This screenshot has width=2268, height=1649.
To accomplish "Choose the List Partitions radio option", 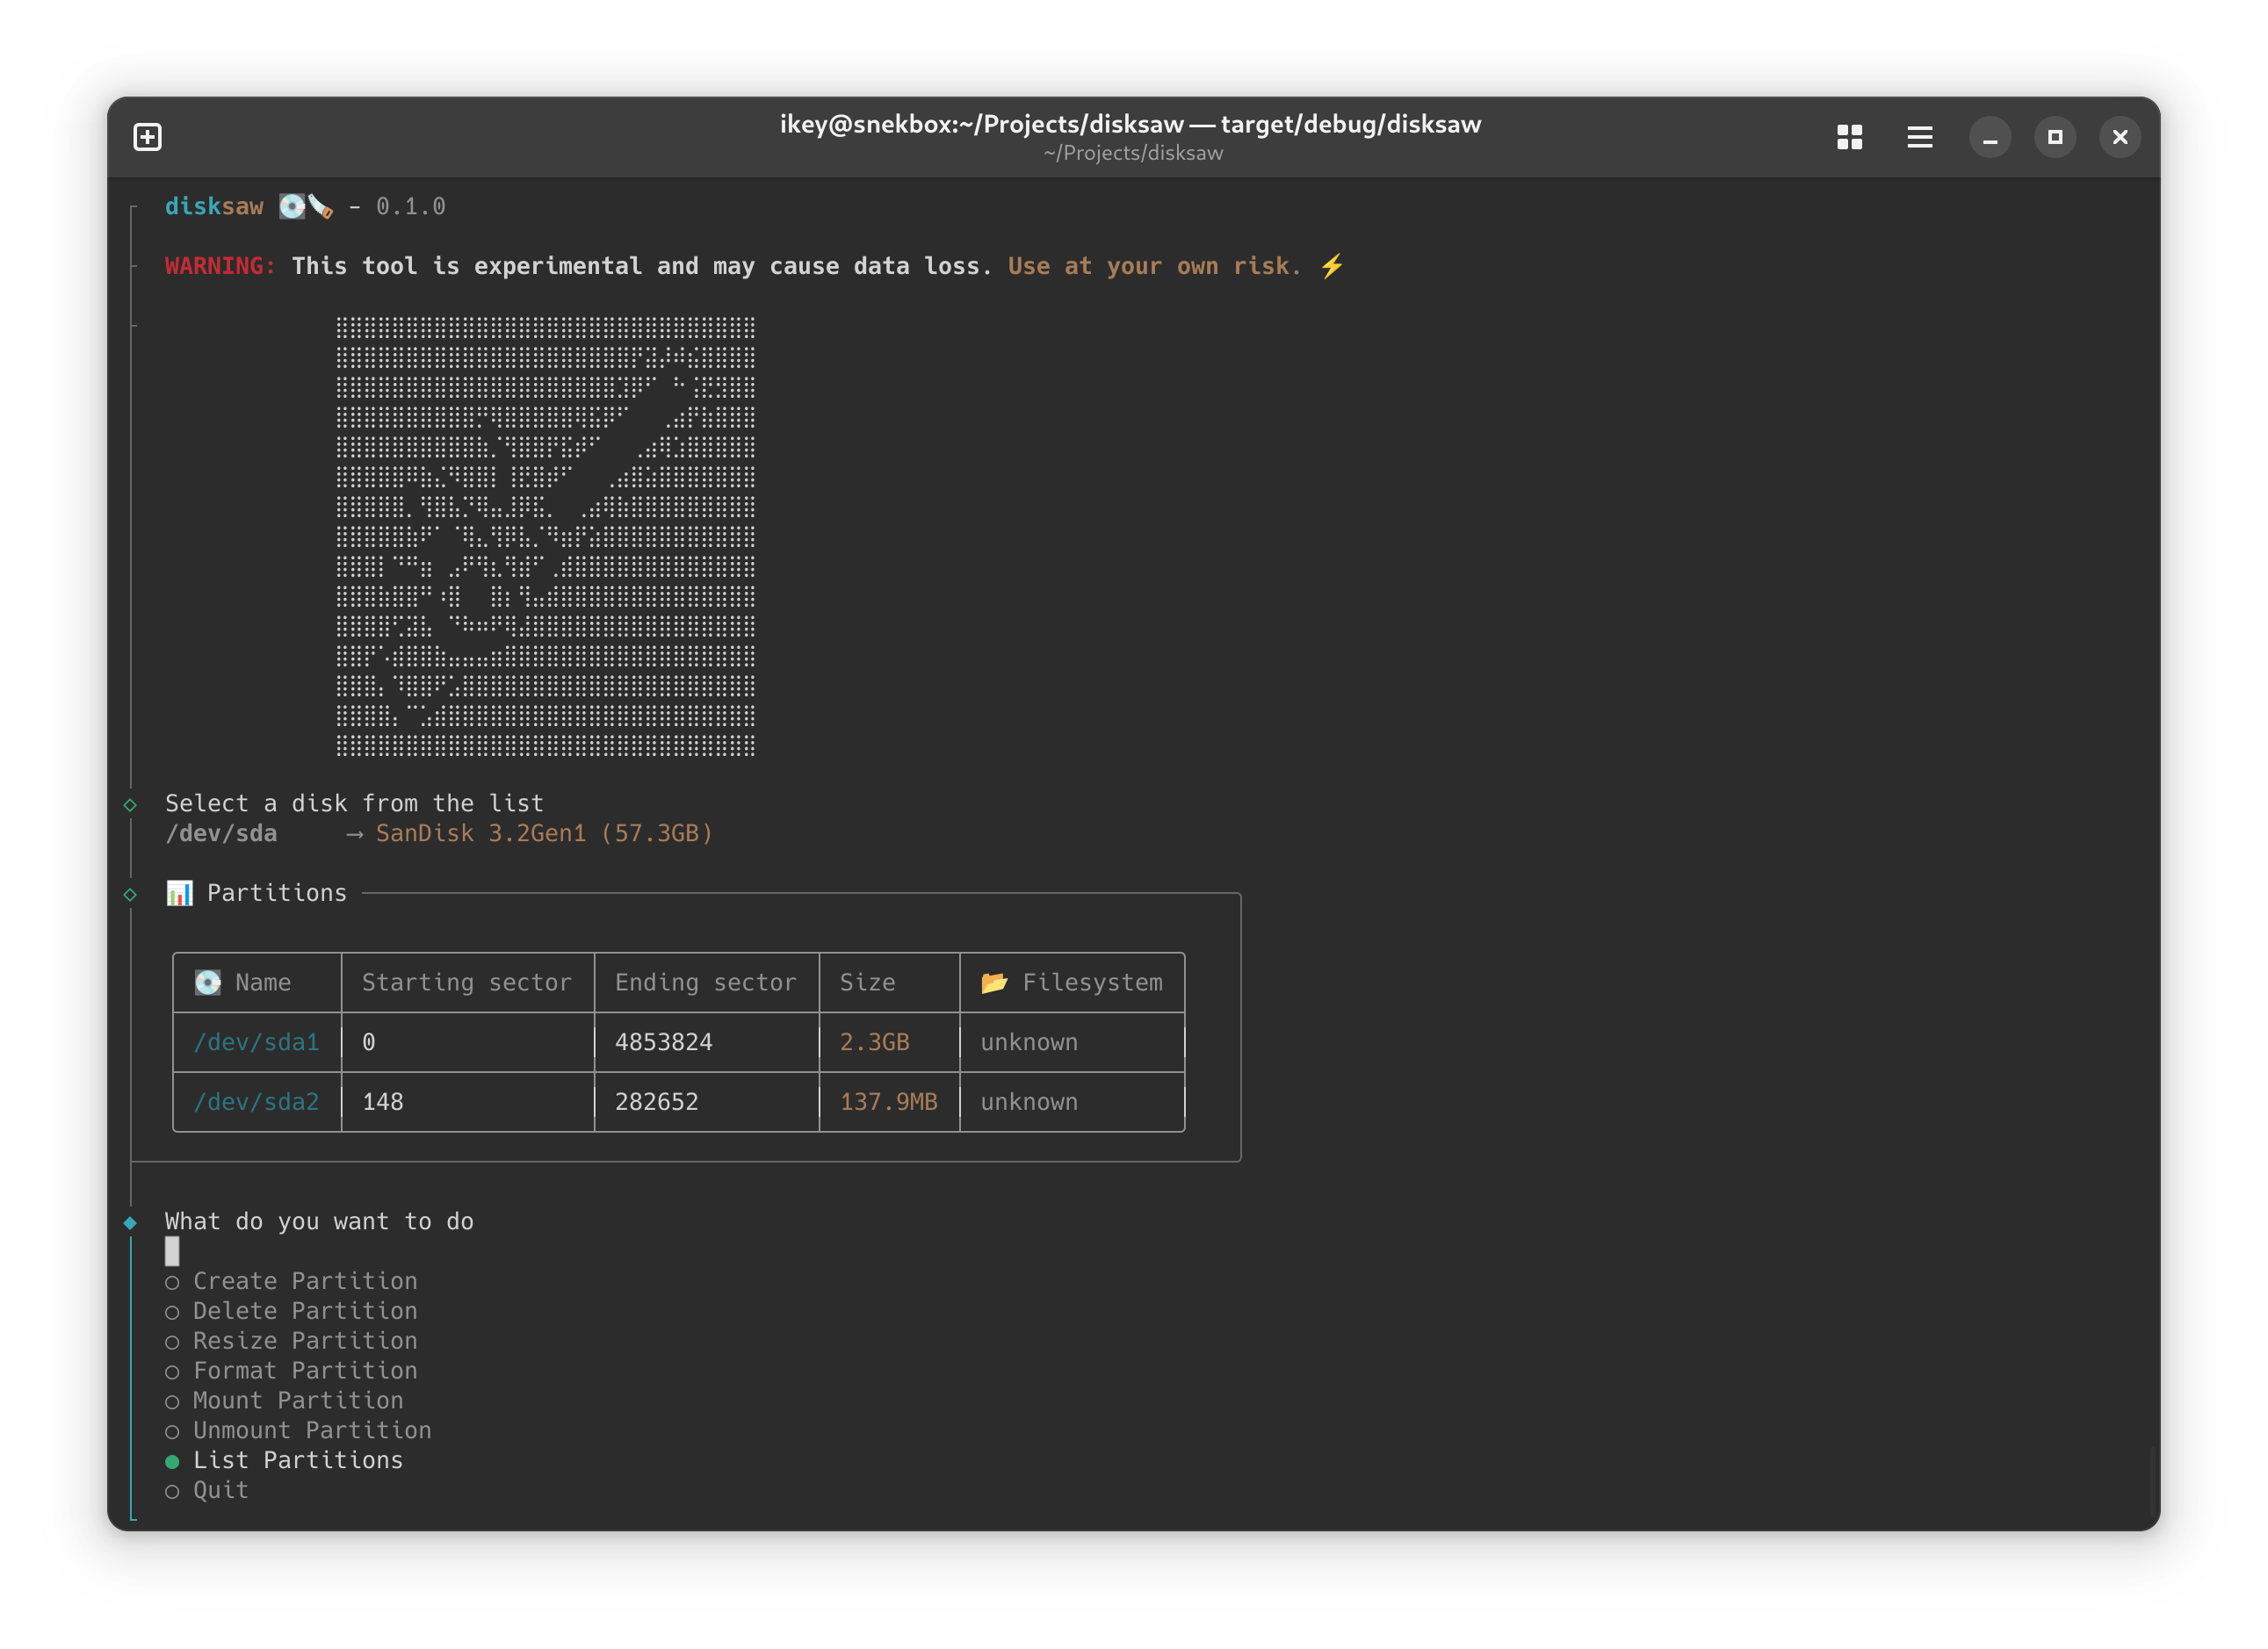I will [172, 1461].
